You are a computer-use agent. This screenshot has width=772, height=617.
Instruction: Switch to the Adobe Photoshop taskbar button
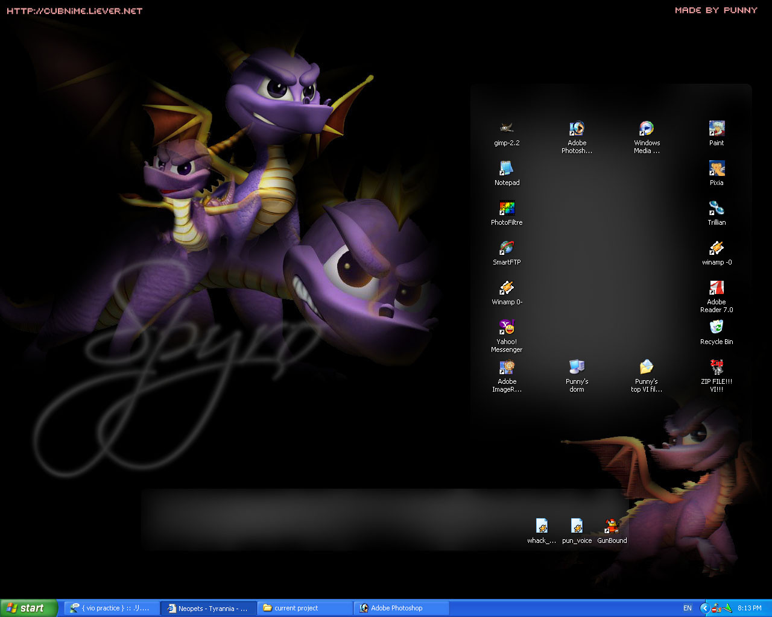click(x=402, y=608)
